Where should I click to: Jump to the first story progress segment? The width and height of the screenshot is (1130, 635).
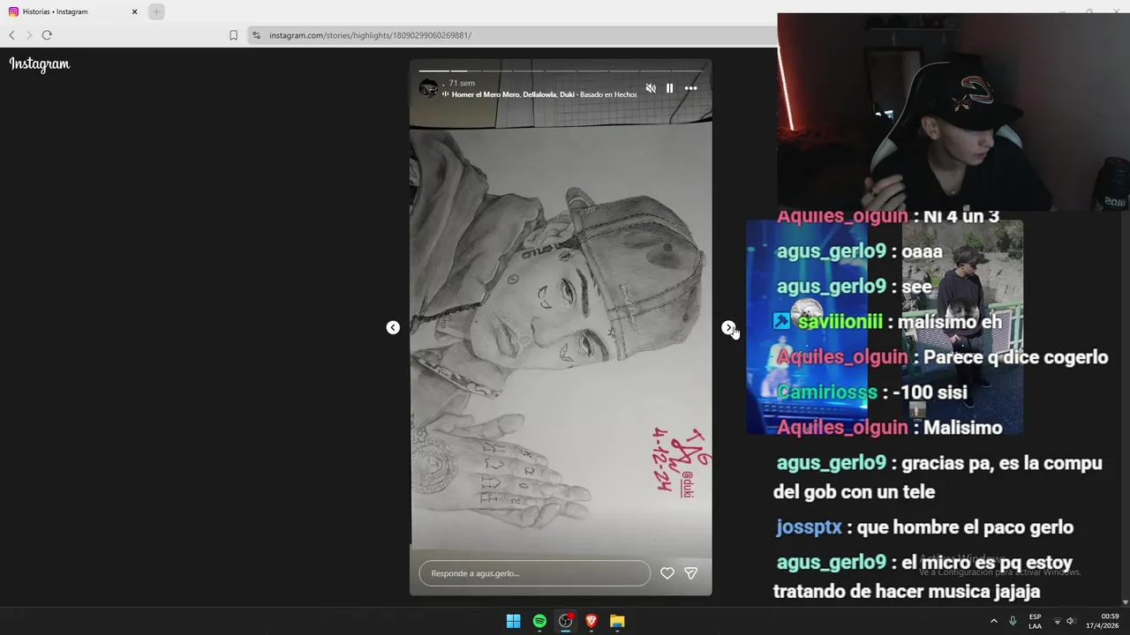click(434, 71)
